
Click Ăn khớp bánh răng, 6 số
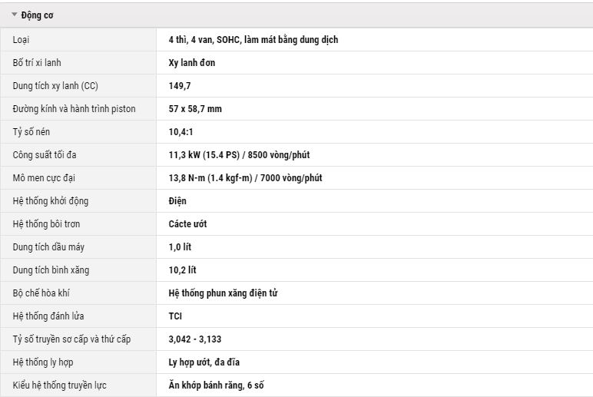click(216, 385)
